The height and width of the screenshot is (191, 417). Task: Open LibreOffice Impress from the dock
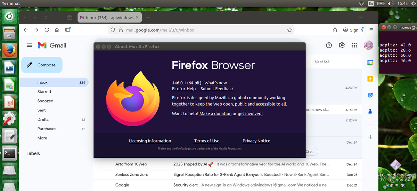click(9, 101)
